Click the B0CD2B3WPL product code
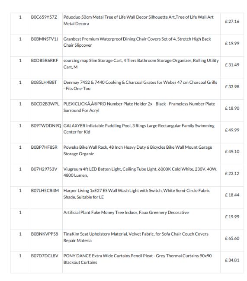Viewport: 247px width, 281px height. click(45, 104)
